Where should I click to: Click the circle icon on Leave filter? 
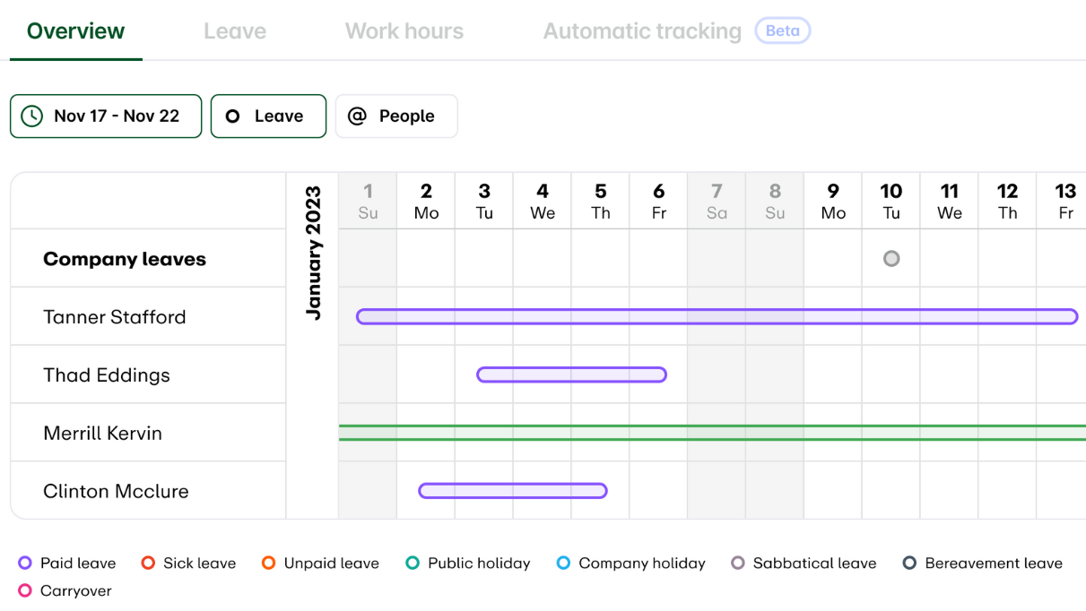232,116
